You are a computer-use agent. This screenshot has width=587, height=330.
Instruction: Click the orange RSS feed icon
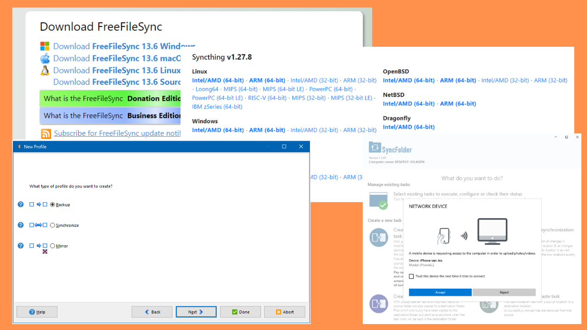coord(46,133)
